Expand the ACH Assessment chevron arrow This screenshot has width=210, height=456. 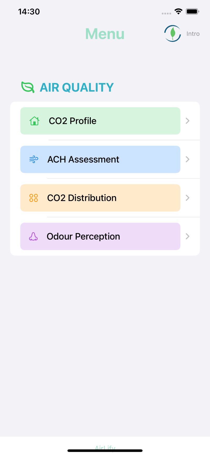tap(187, 159)
